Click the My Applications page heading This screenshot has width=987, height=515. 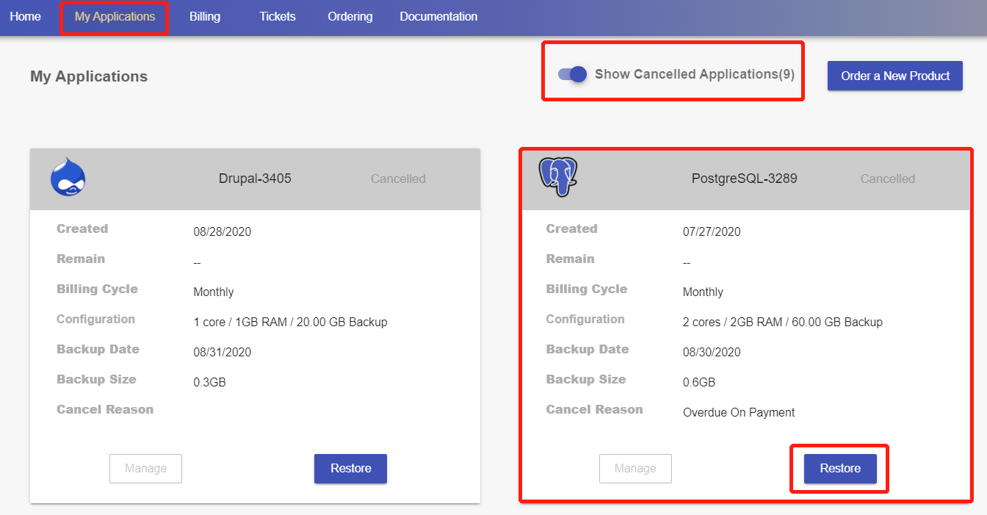tap(88, 76)
